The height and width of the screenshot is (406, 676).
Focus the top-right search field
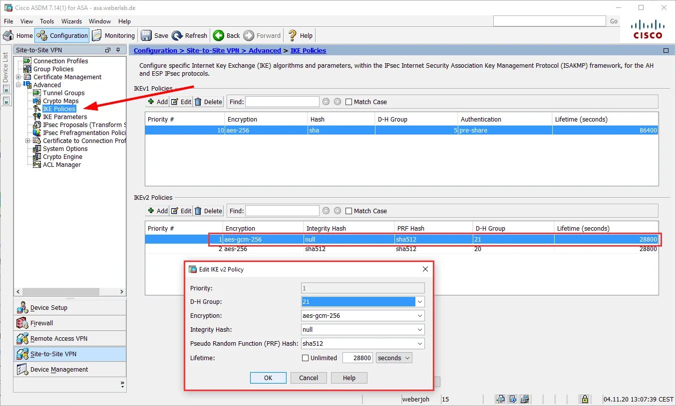[x=549, y=21]
